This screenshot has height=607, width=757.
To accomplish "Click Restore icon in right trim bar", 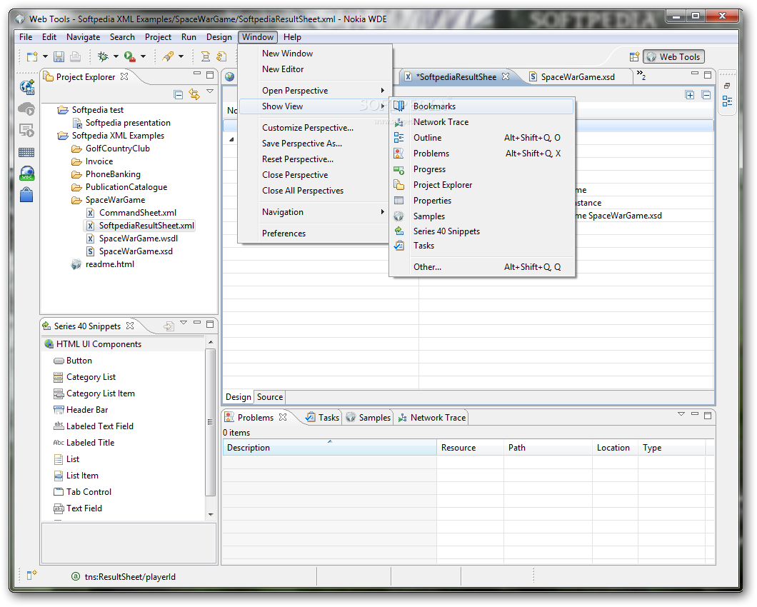I will 727,86.
